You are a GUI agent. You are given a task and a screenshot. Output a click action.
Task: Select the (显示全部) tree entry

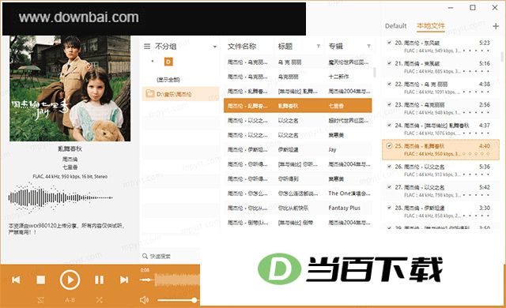pyautogui.click(x=168, y=80)
